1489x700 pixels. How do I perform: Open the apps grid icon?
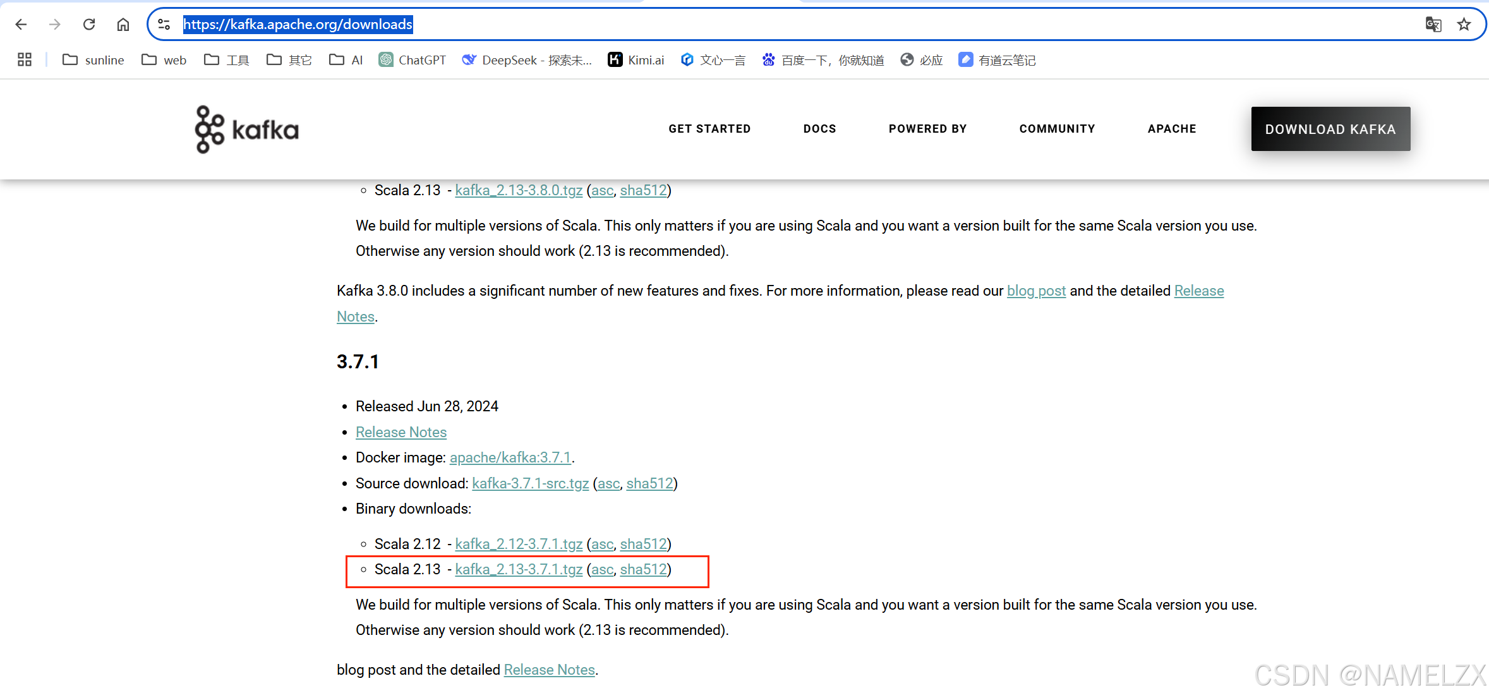[x=25, y=60]
